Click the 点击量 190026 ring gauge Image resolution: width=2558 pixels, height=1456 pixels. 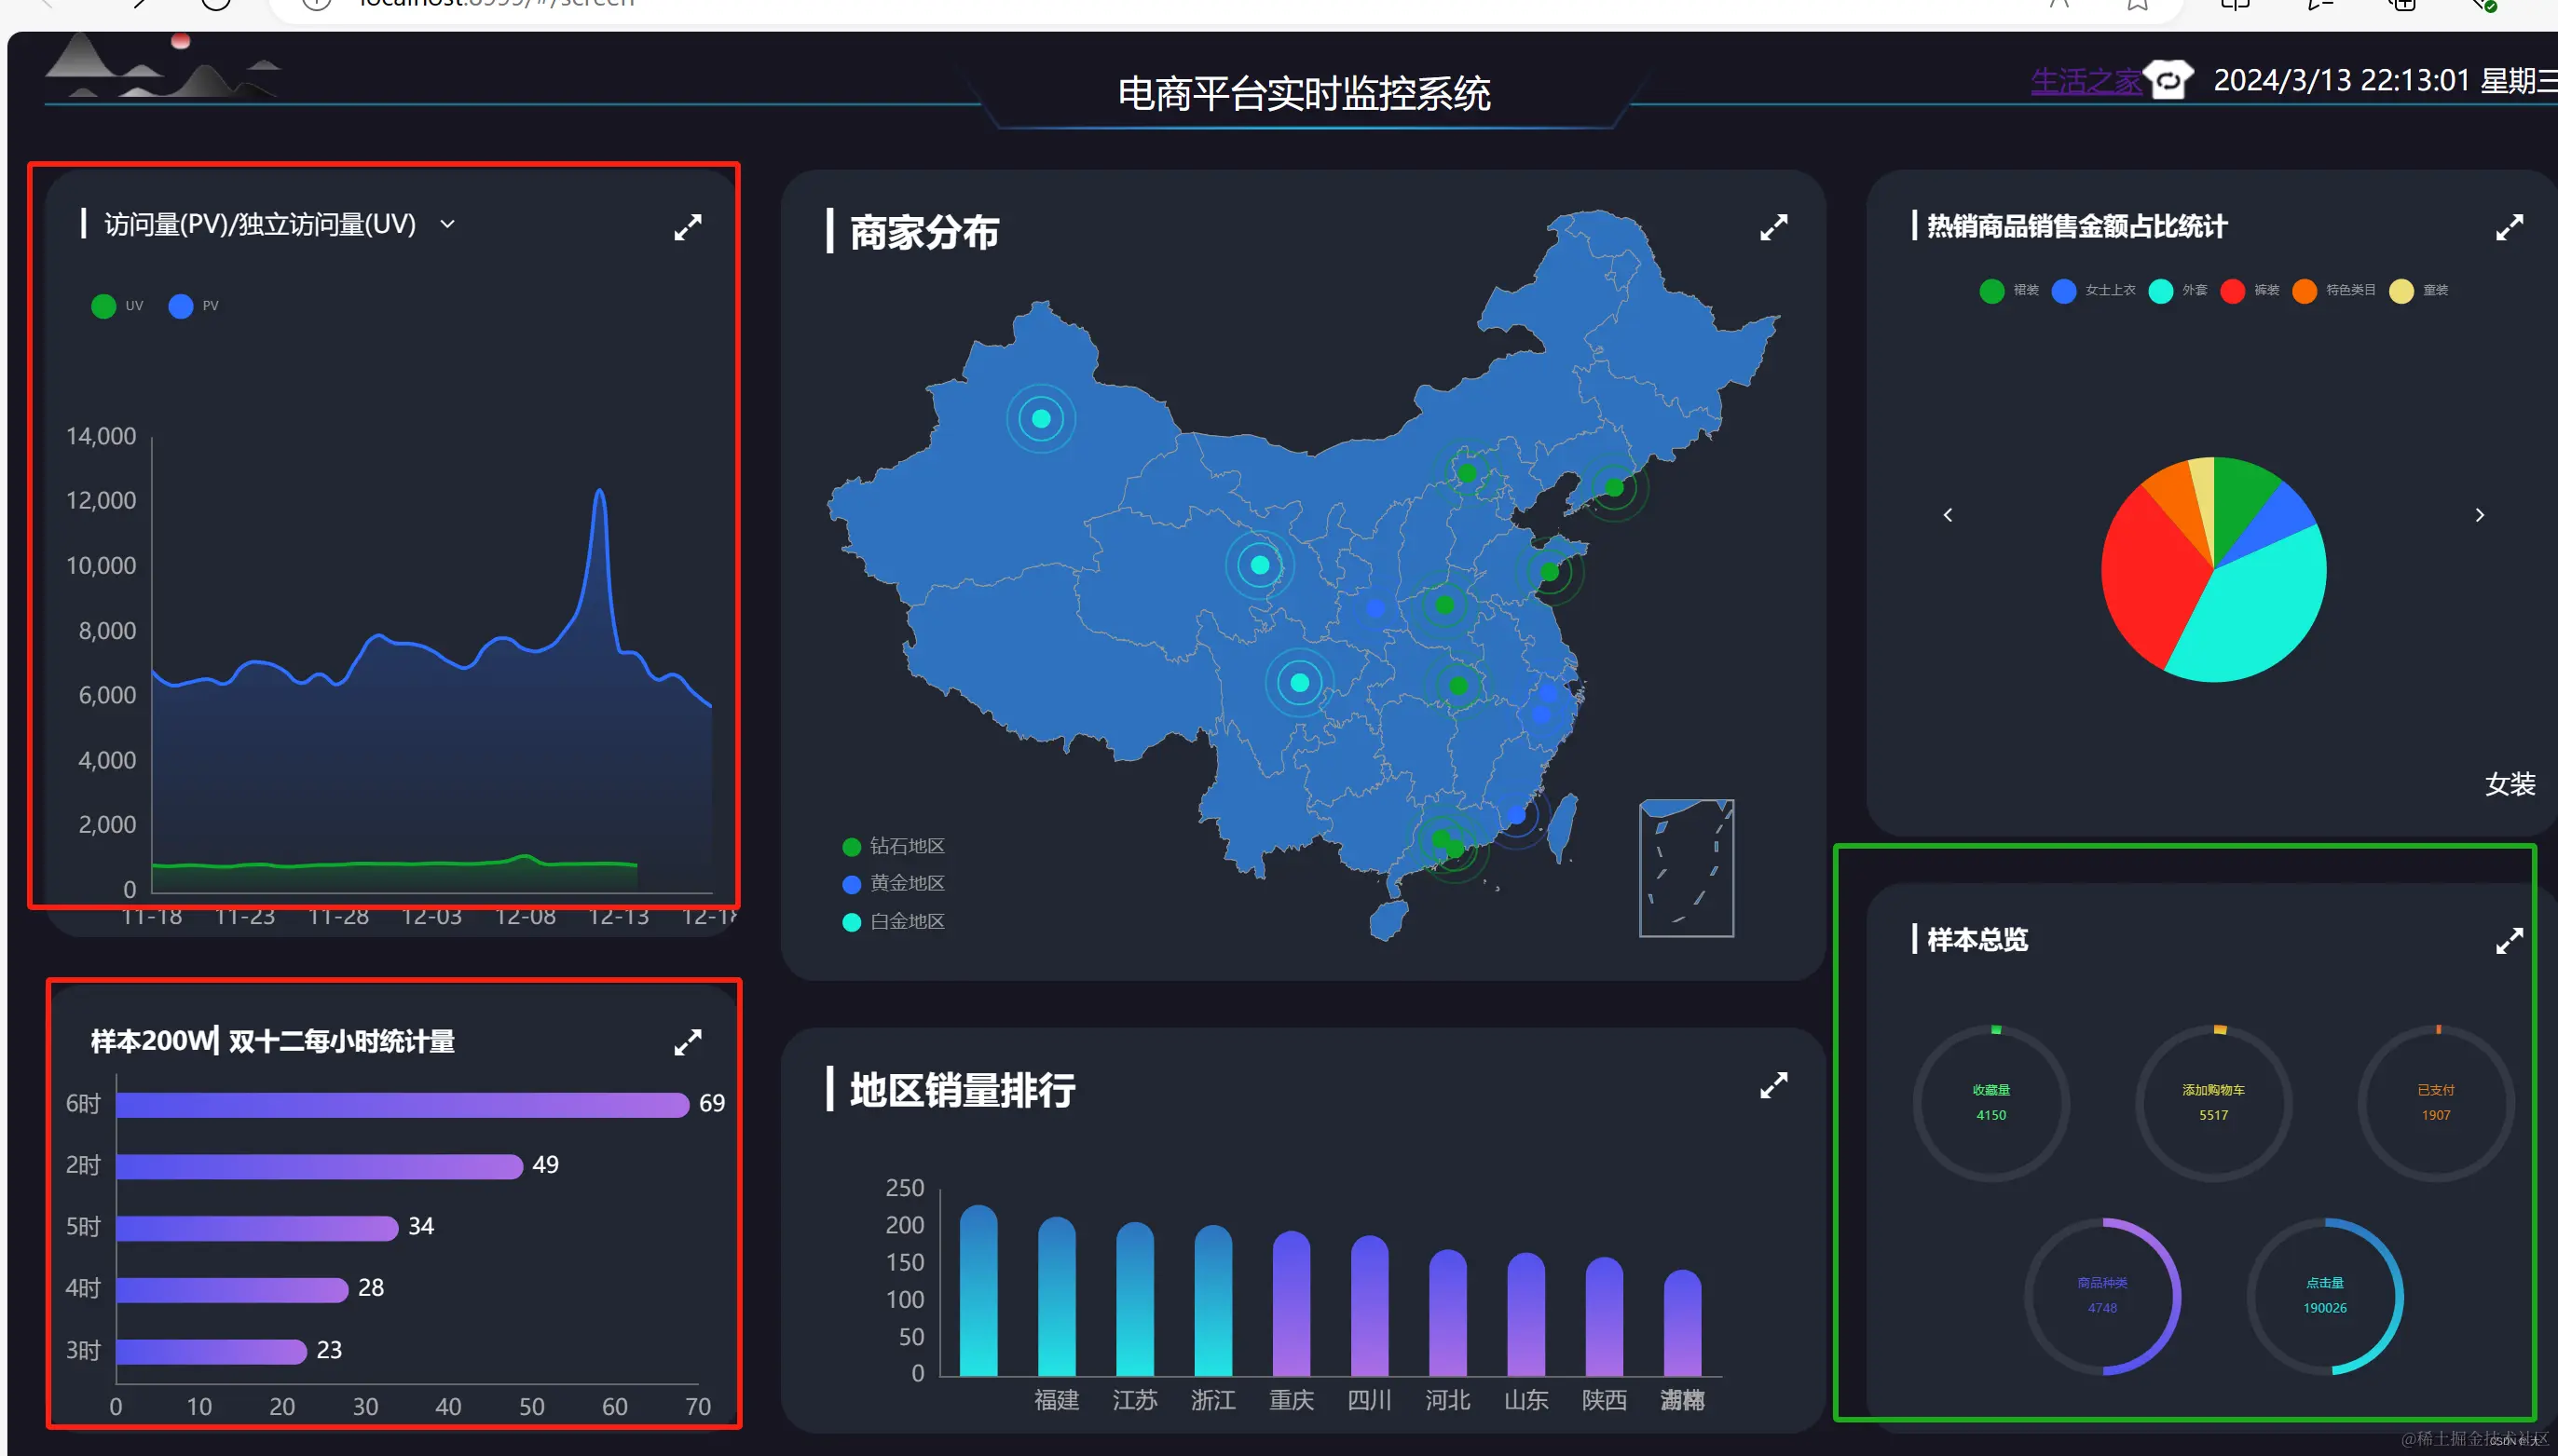click(x=2324, y=1296)
